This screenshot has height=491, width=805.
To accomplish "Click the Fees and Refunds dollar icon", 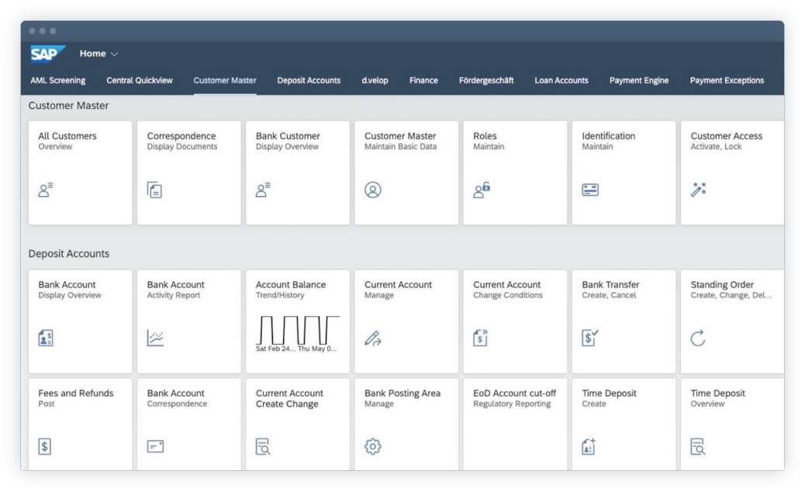I will [45, 447].
